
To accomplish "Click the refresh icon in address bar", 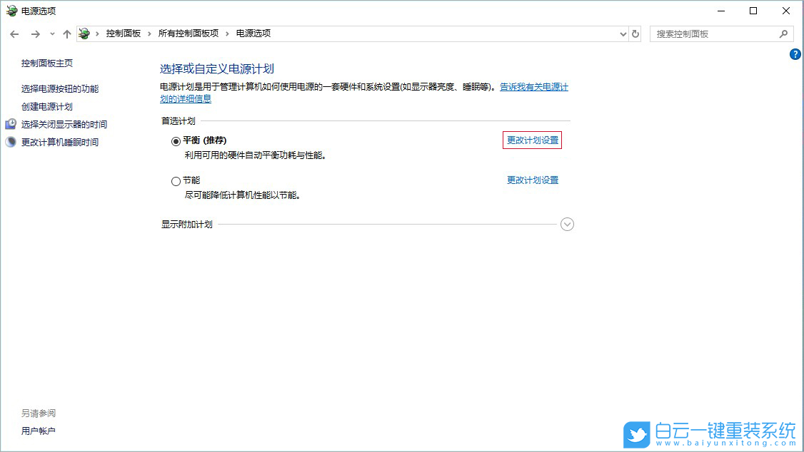I will point(635,33).
